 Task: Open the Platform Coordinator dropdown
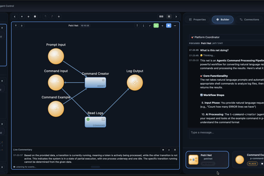point(226,37)
